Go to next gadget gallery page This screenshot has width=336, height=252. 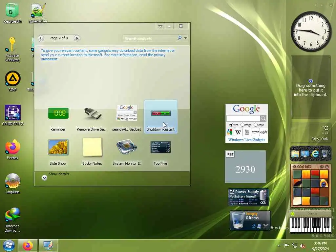click(x=77, y=38)
